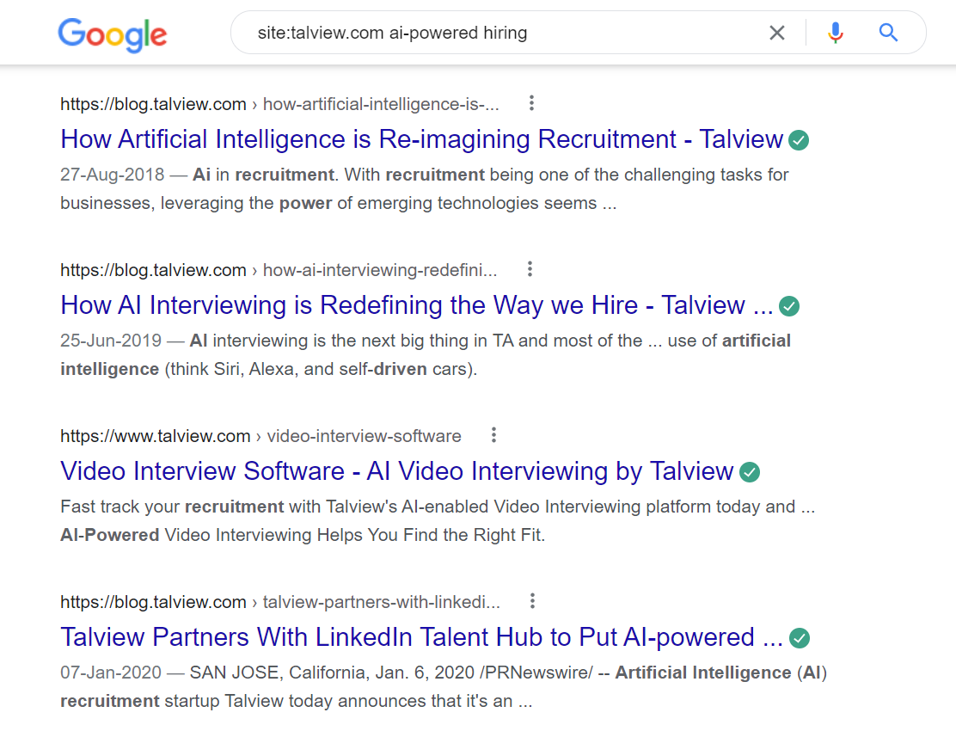Open the three-dot menu next to the Video Interview Software URL

pyautogui.click(x=494, y=435)
